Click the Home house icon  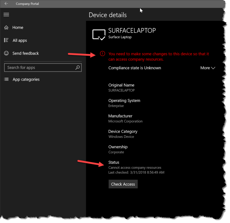tap(6, 27)
